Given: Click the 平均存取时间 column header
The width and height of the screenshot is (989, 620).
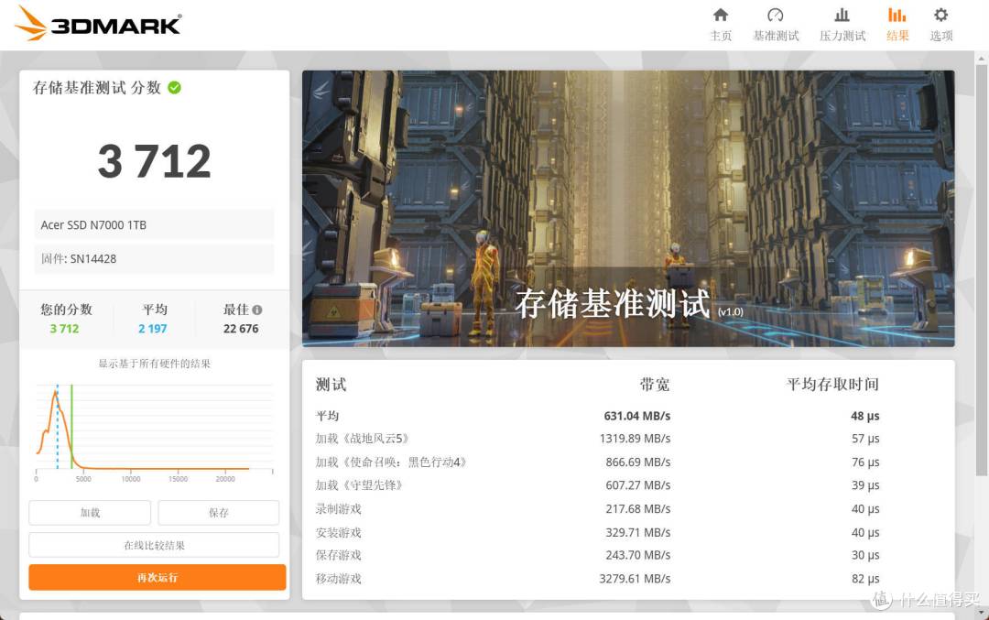Looking at the screenshot, I should (x=832, y=384).
